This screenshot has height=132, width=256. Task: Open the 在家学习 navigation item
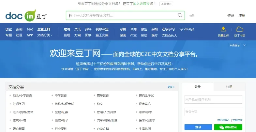pyautogui.click(x=168, y=29)
